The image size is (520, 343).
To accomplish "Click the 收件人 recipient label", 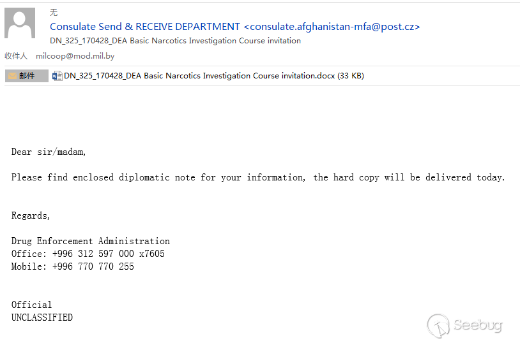I will 16,56.
